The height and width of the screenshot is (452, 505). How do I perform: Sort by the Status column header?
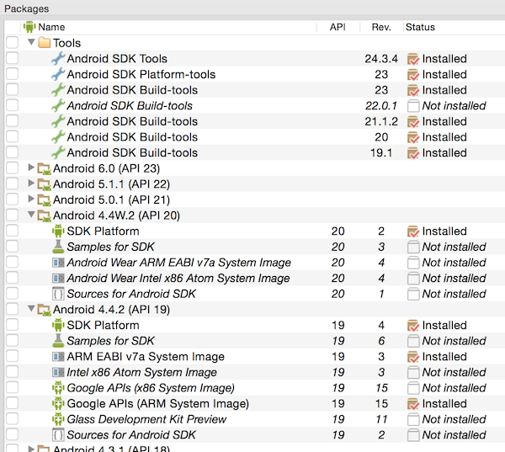tap(420, 27)
